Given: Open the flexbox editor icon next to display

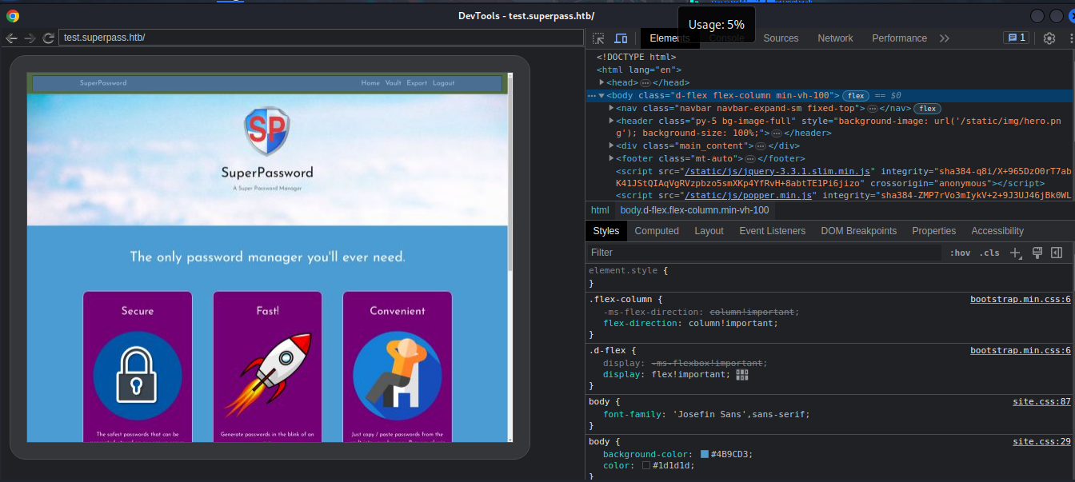Looking at the screenshot, I should pyautogui.click(x=742, y=375).
